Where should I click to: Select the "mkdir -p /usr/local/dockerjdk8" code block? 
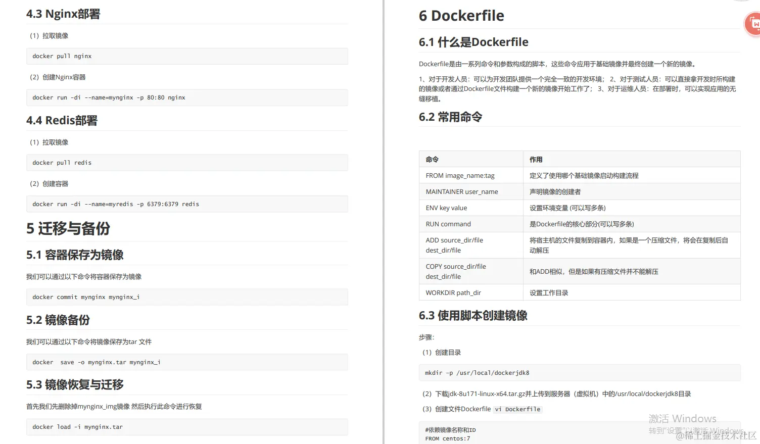point(580,373)
